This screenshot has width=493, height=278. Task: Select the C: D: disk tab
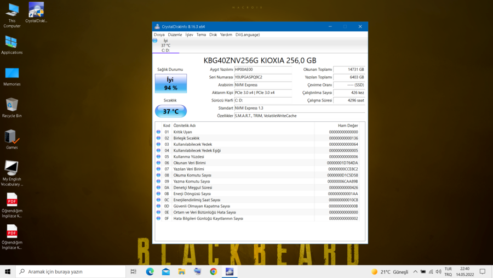165,46
